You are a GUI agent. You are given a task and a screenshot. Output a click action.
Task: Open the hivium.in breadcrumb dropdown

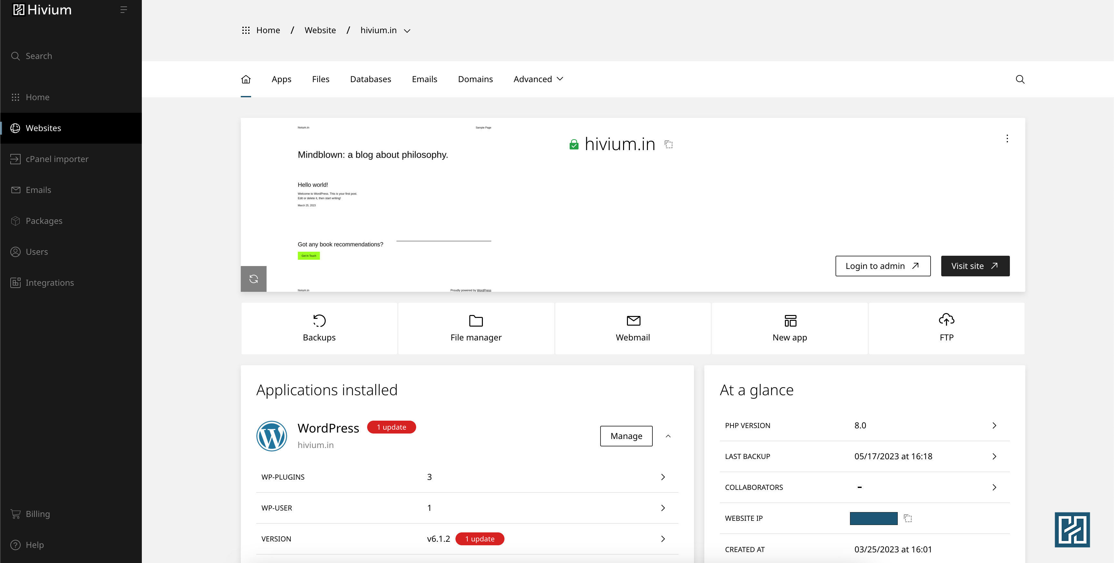[x=407, y=31]
